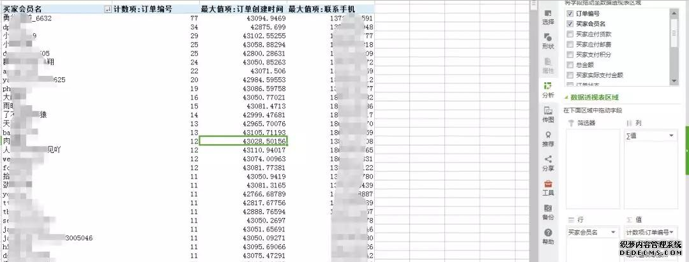Click the 分析 (Analysis) sidebar icon
The height and width of the screenshot is (262, 689).
point(547,89)
